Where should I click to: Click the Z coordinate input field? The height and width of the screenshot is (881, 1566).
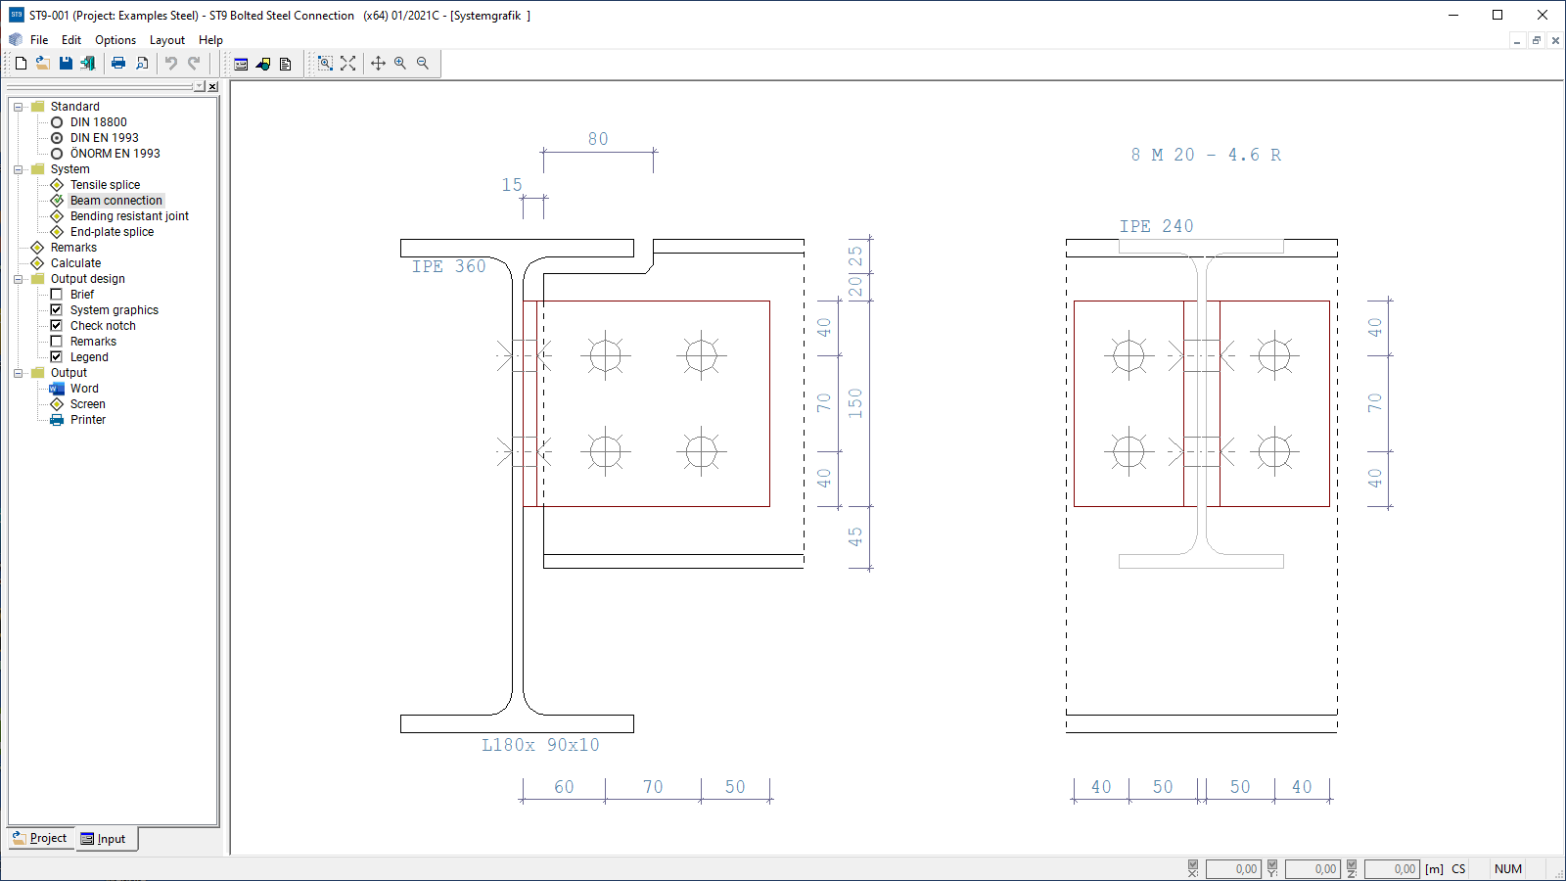pos(1391,868)
